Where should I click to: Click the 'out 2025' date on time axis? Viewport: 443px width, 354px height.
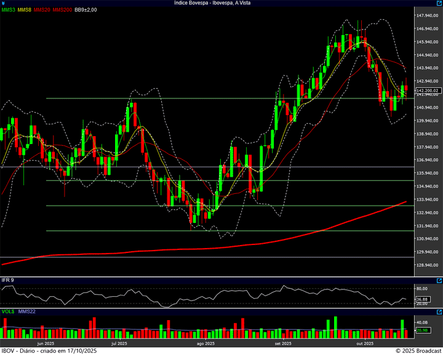(365, 344)
